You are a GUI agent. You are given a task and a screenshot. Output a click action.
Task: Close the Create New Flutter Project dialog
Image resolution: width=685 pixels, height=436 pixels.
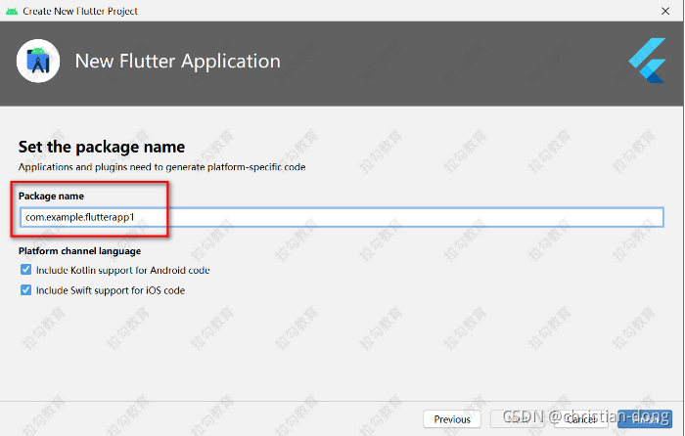664,11
